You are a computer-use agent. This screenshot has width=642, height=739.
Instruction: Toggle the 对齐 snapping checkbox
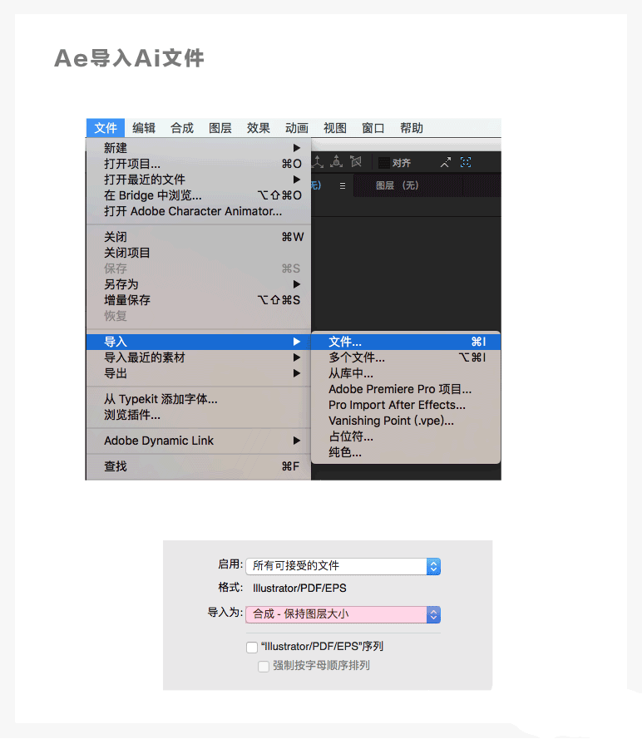[384, 163]
